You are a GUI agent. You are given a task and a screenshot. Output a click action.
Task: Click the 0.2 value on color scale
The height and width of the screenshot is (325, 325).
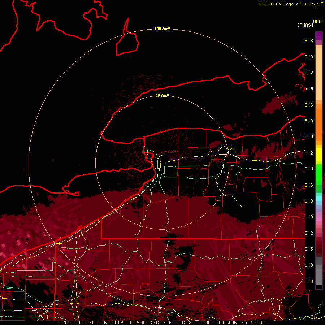[309, 233]
